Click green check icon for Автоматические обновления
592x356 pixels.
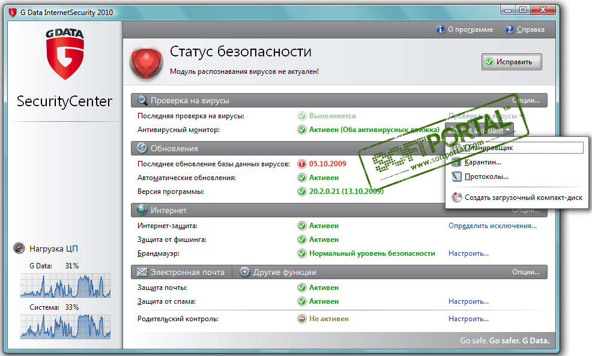point(301,178)
